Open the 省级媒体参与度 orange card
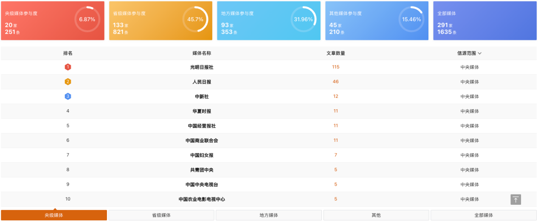 [x=161, y=21]
